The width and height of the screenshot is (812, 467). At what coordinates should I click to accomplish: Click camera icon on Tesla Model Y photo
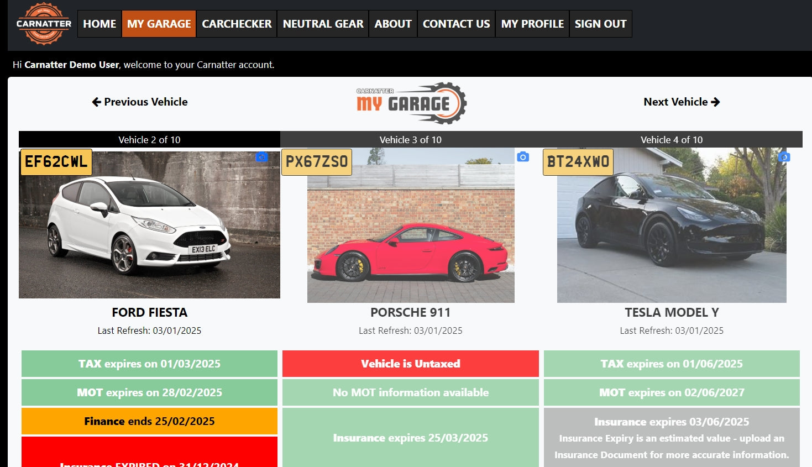point(784,157)
